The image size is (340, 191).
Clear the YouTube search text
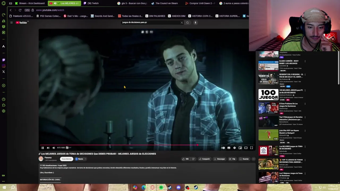[182, 23]
